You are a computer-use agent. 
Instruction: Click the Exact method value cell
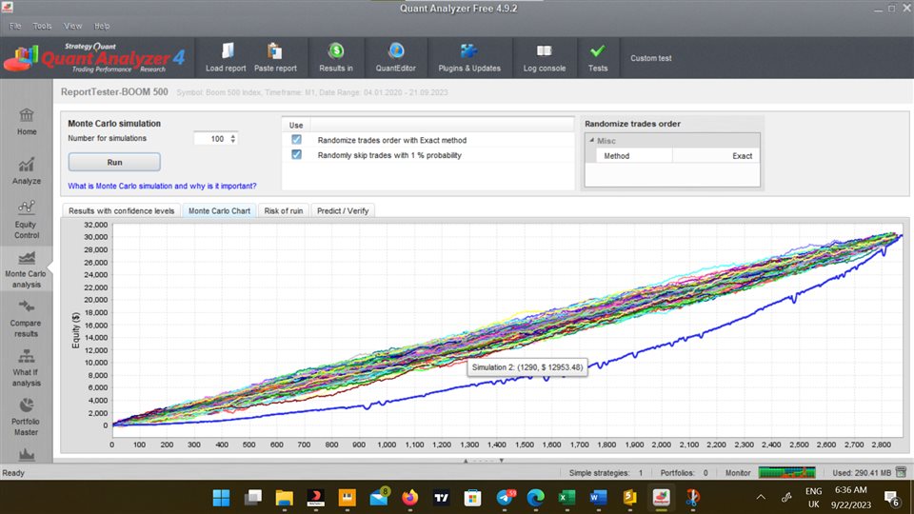[x=716, y=156]
